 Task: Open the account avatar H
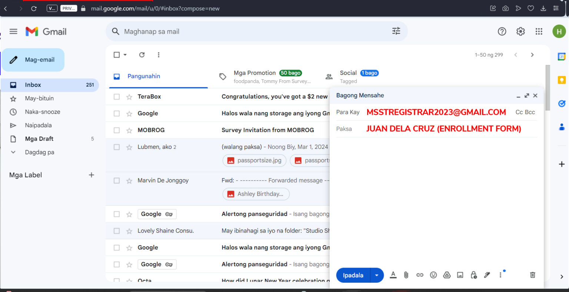pos(559,31)
